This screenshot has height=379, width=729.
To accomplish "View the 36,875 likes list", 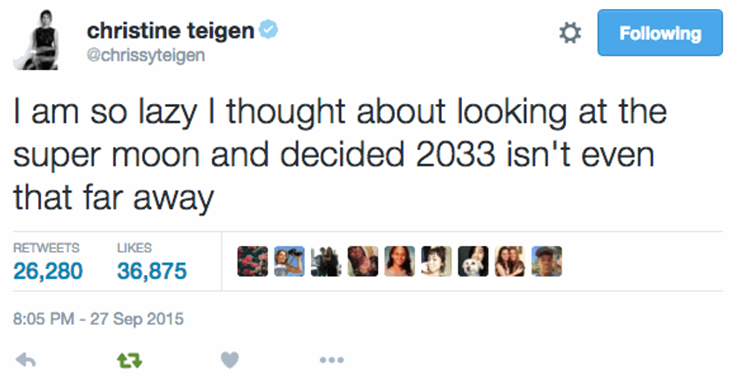I will (x=152, y=271).
